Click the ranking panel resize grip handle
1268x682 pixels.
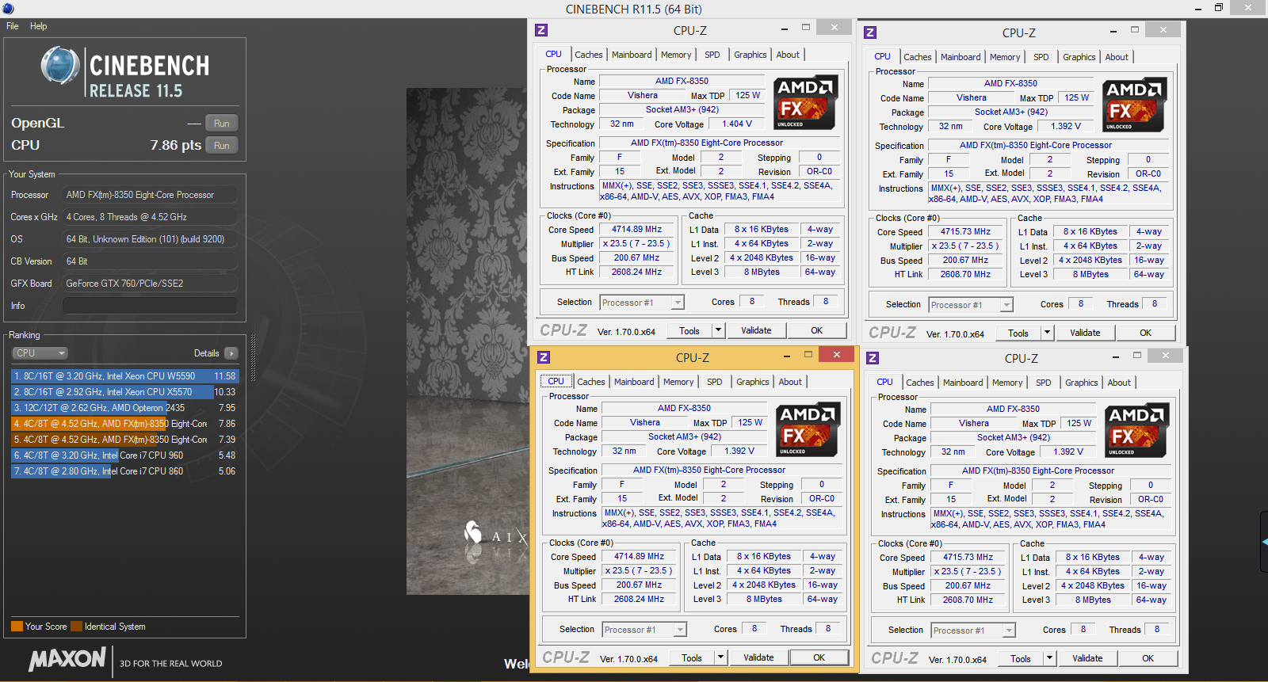253,358
